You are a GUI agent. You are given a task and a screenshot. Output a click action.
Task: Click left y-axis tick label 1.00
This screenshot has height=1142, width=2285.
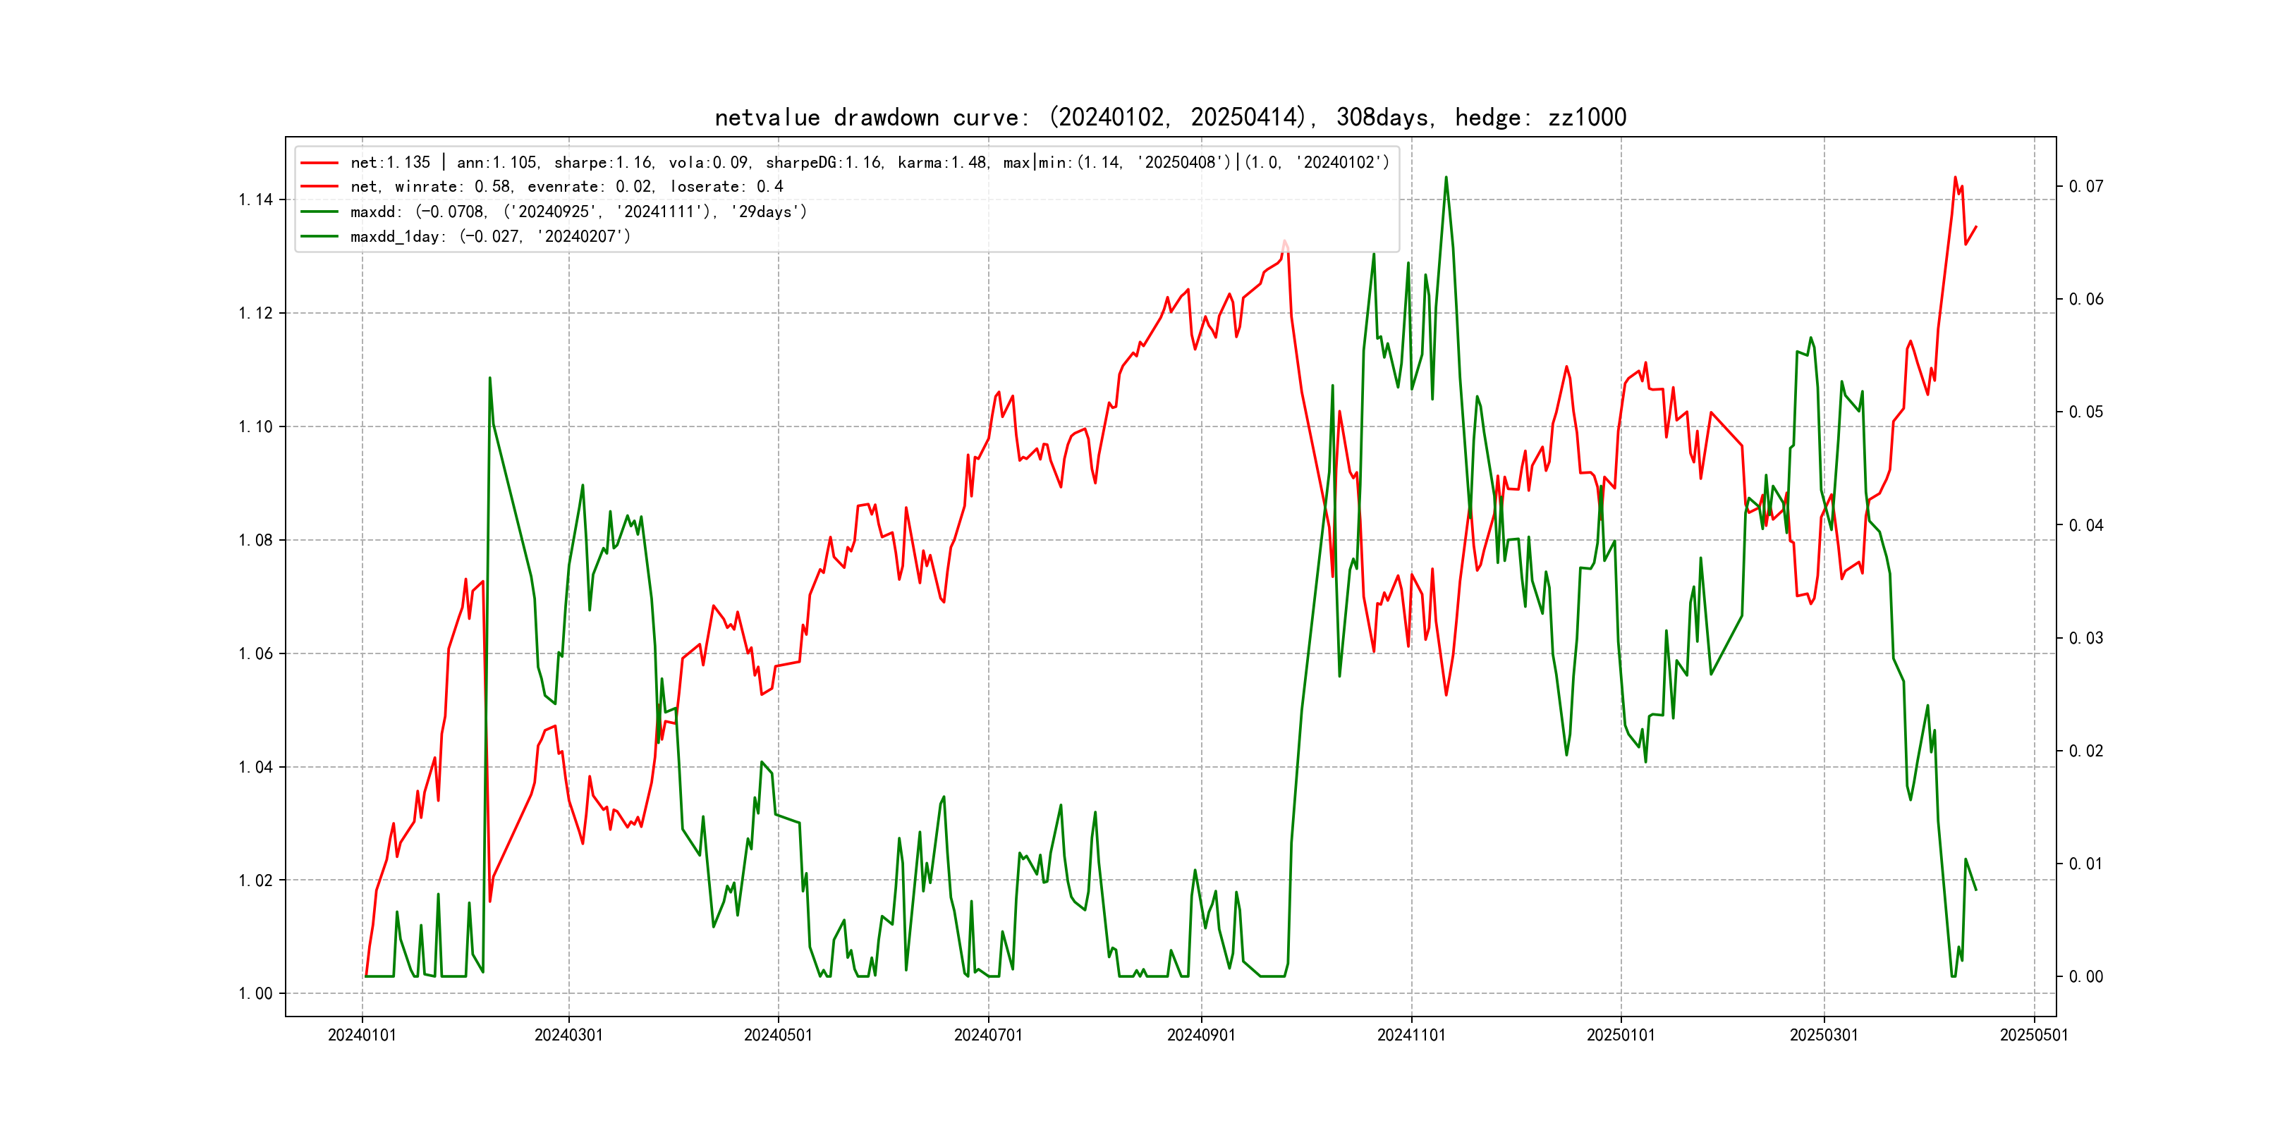[x=255, y=993]
